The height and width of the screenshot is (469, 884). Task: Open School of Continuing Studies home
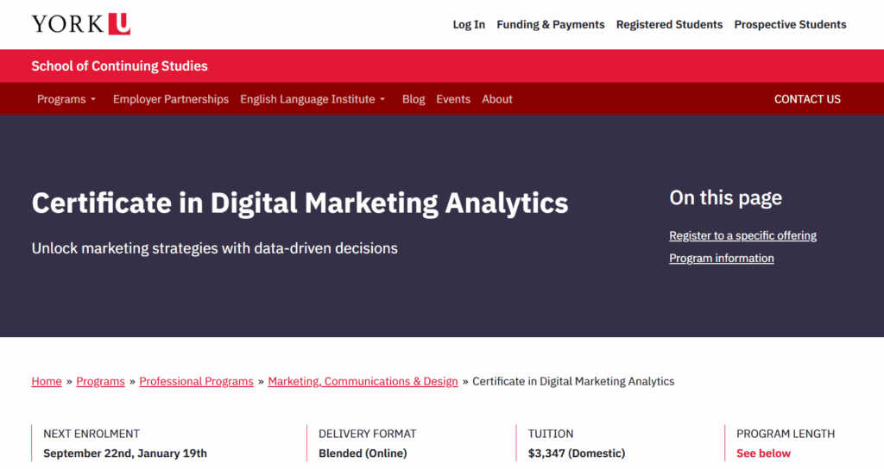[119, 66]
